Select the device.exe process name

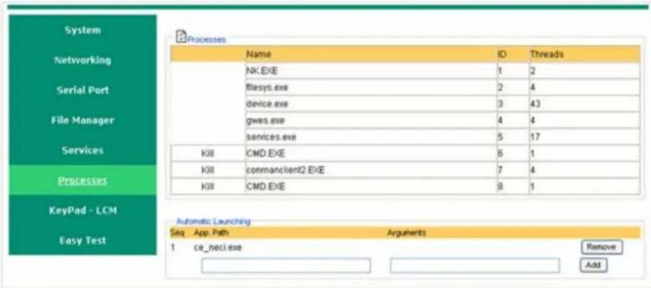266,104
